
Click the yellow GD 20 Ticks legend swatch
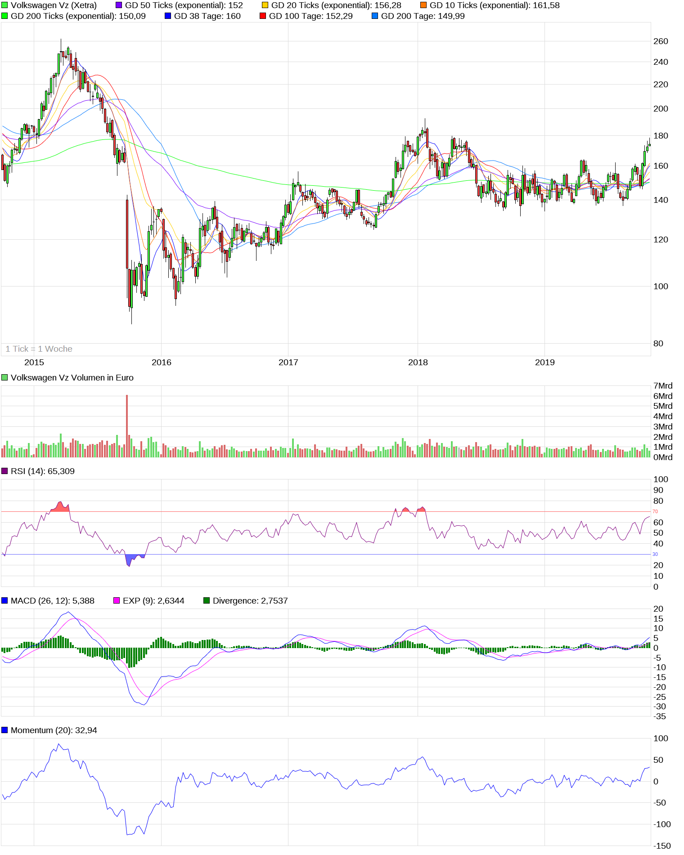coord(265,5)
